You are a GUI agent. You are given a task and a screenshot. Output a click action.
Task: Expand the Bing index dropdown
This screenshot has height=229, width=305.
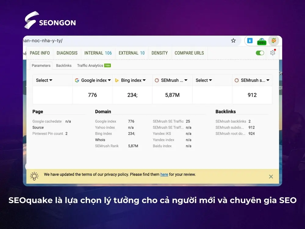click(130, 80)
